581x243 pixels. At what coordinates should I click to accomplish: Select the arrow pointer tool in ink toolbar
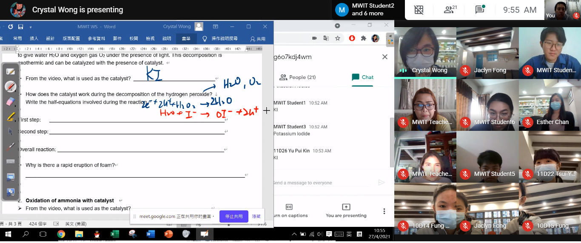click(x=11, y=131)
